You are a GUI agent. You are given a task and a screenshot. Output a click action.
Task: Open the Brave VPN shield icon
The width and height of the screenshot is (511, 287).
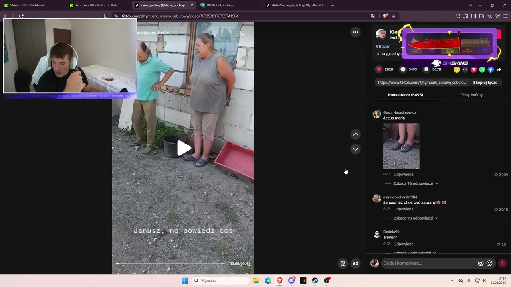498,16
